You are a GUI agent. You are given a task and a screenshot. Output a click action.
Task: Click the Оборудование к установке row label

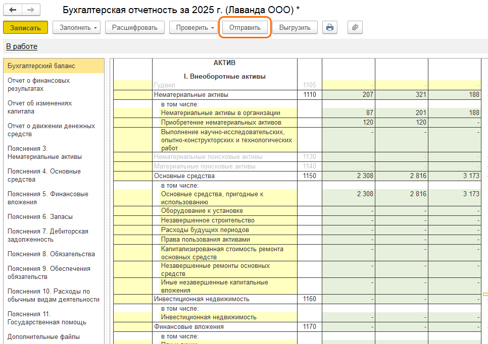[x=202, y=211]
